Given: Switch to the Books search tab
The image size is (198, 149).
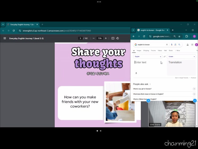Looking at the screenshot, I should point(171,51).
